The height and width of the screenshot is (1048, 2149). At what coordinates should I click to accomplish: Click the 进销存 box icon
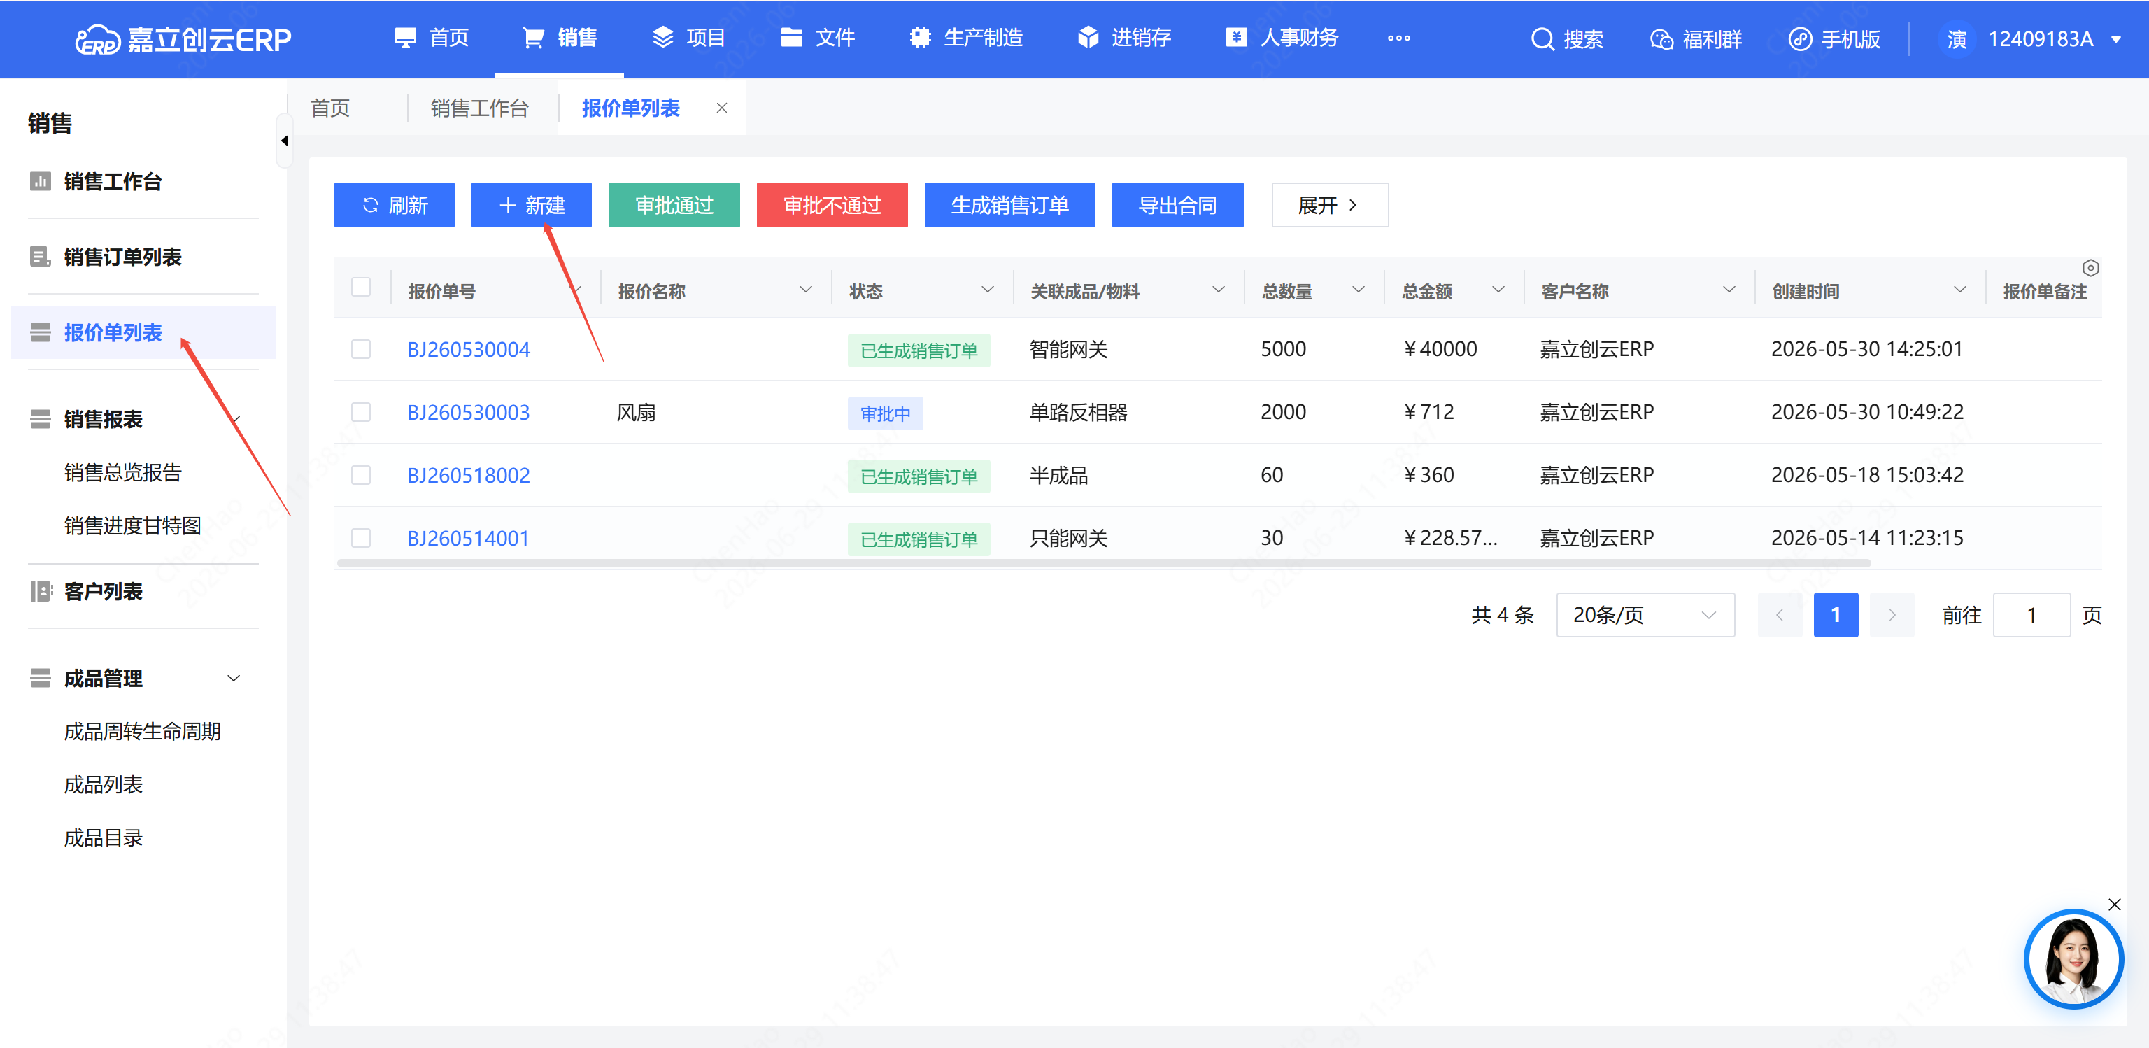[1088, 38]
